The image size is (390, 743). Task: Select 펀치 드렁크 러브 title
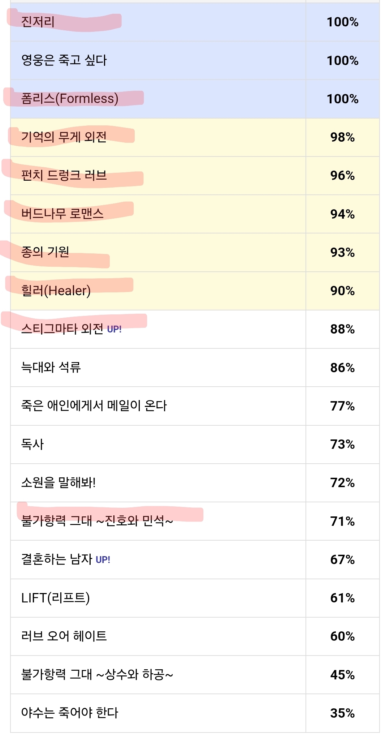tap(64, 175)
